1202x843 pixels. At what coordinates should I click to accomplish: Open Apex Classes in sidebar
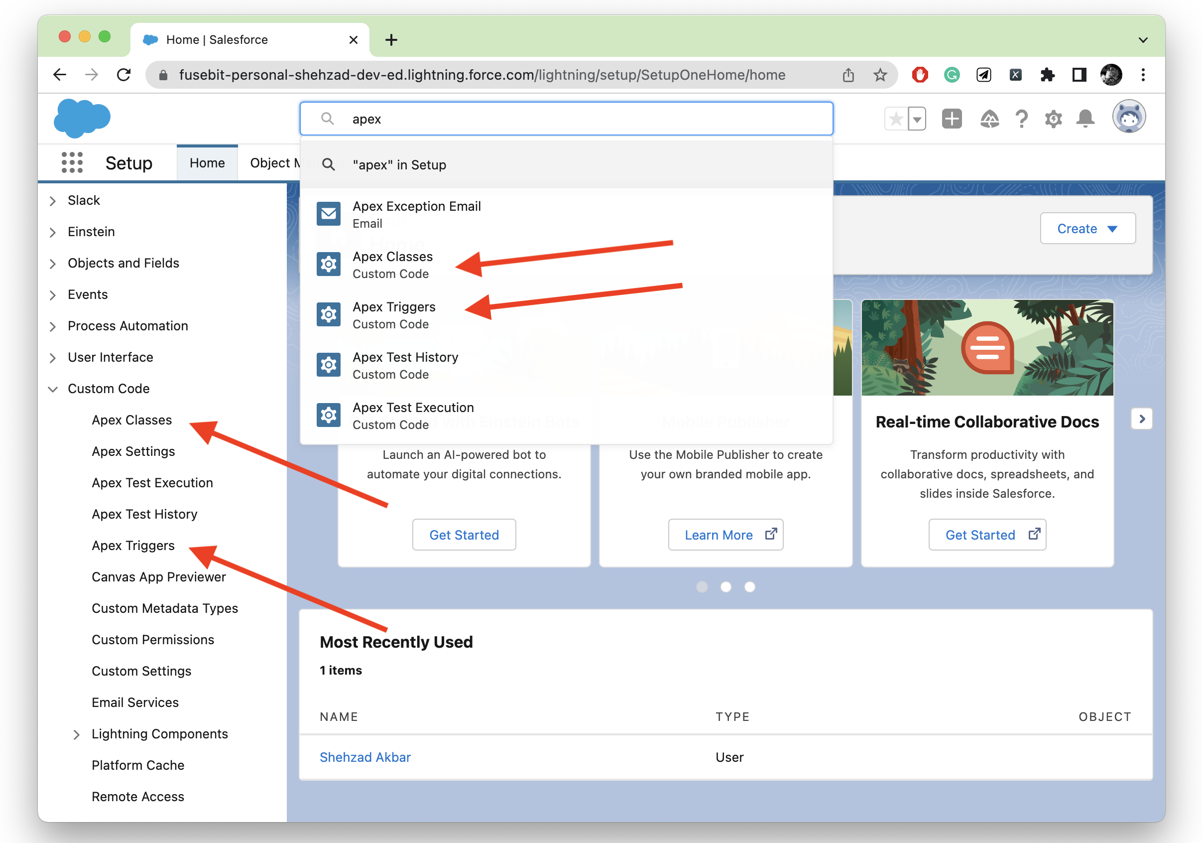132,420
